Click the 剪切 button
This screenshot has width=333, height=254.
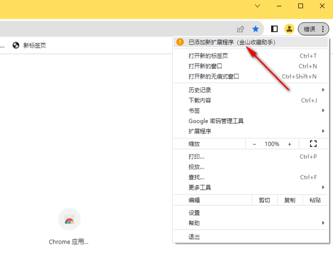(265, 200)
